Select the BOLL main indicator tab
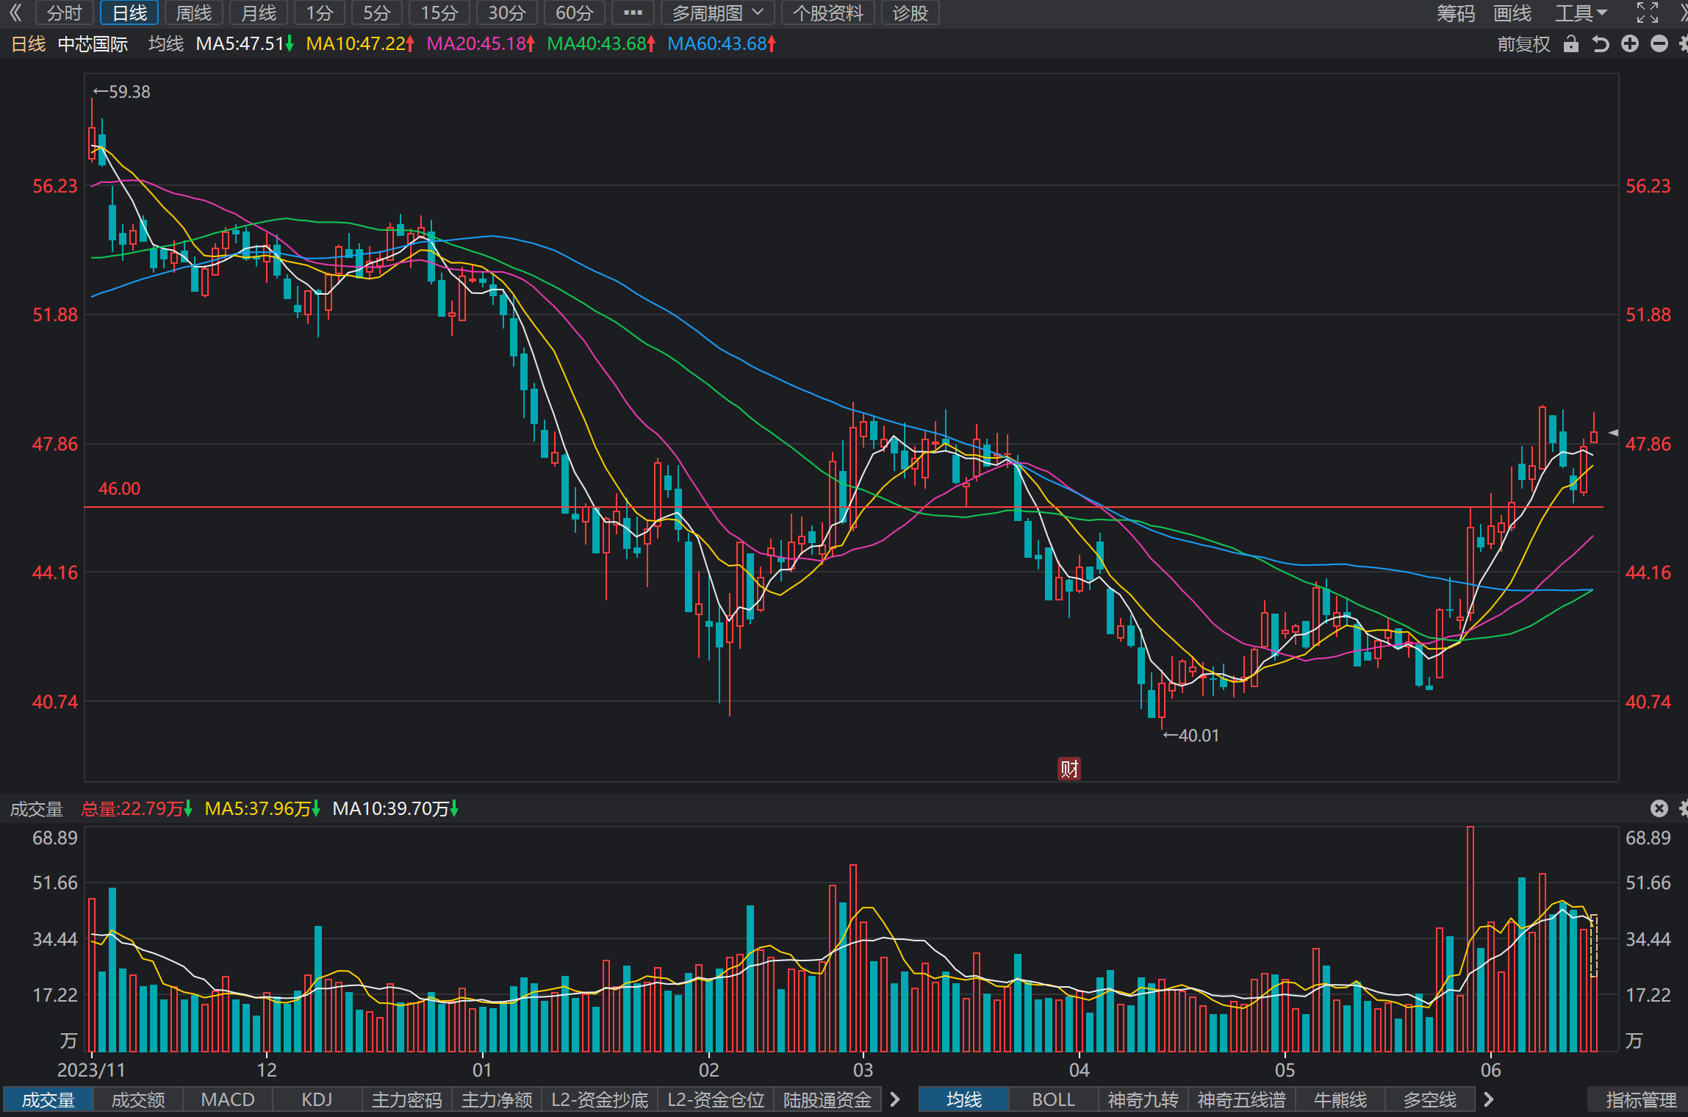This screenshot has width=1688, height=1117. [x=1054, y=1100]
